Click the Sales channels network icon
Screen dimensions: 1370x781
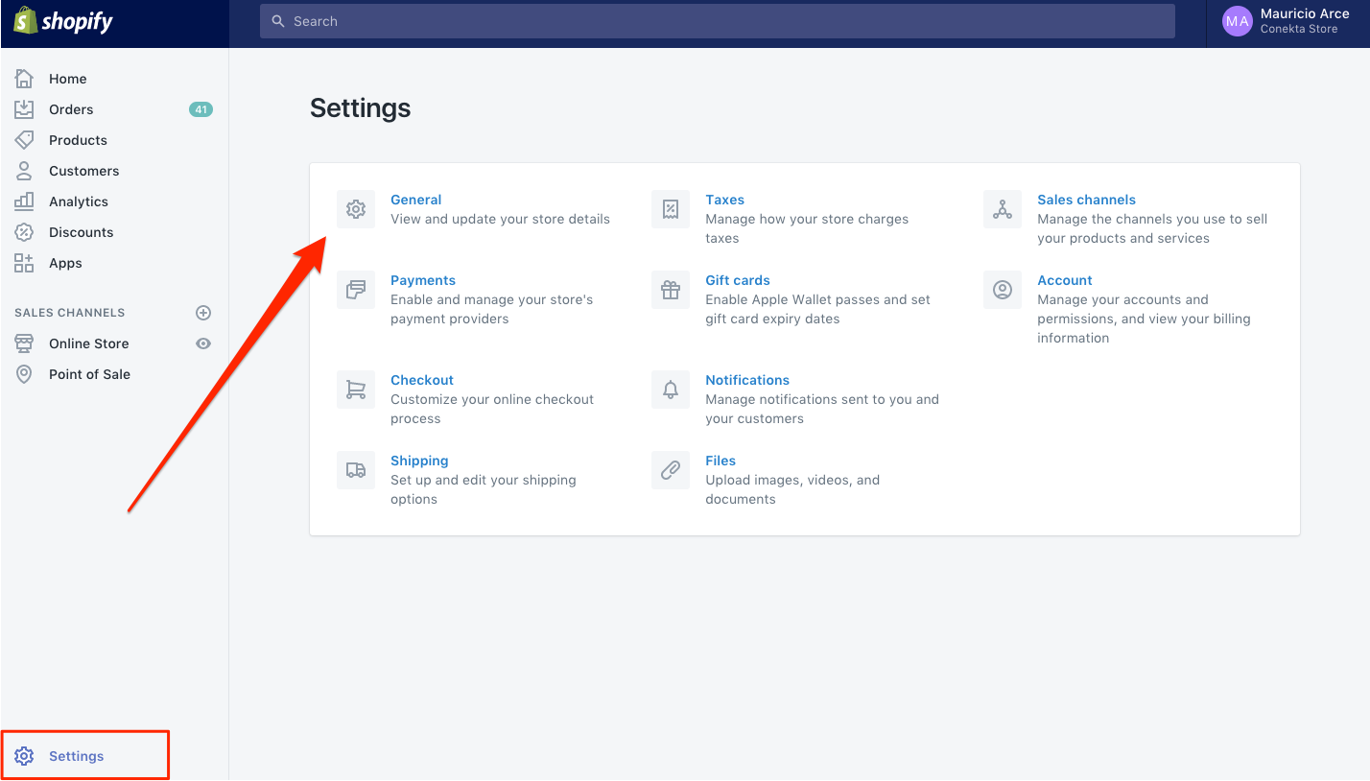tap(1003, 209)
